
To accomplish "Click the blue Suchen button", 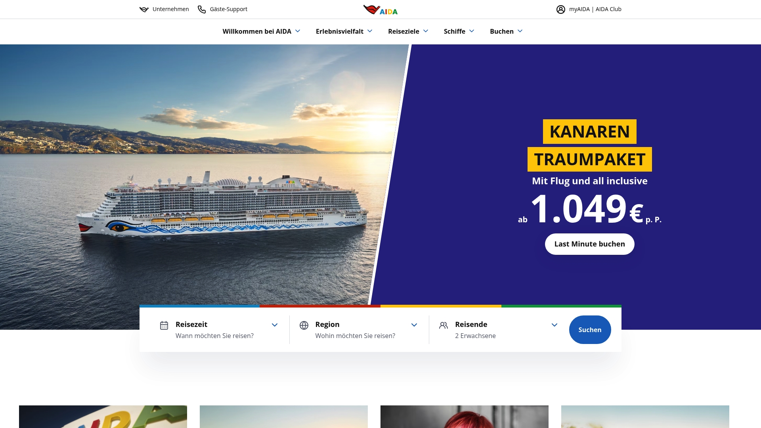I will click(590, 330).
